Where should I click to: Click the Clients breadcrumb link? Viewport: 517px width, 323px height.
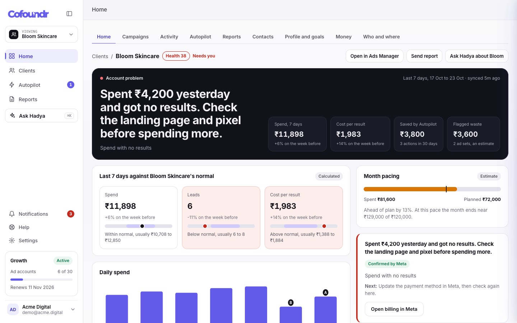click(x=100, y=56)
